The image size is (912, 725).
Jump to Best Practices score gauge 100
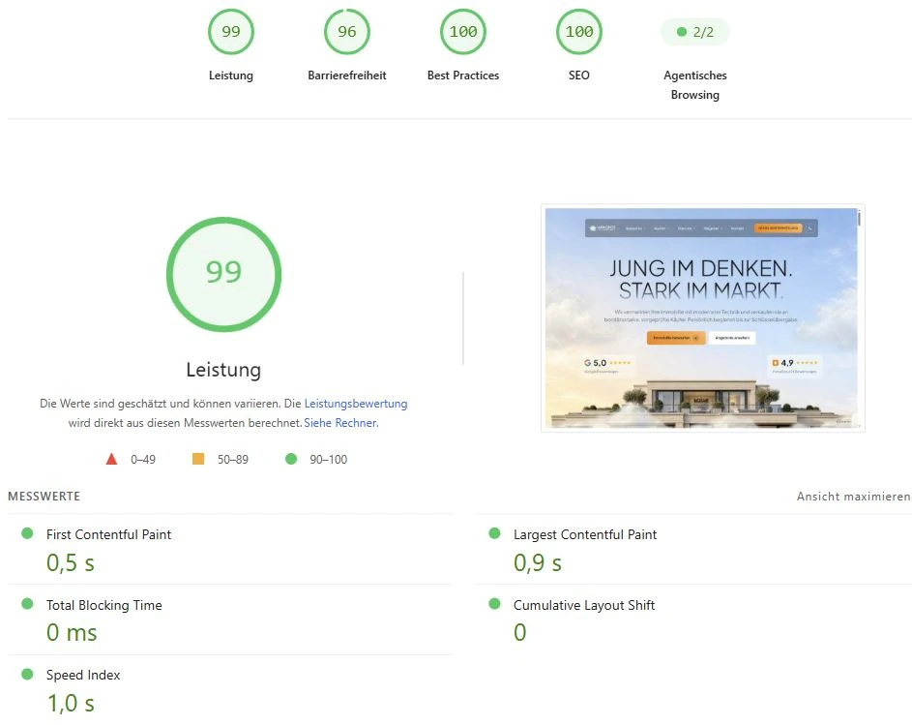(463, 31)
